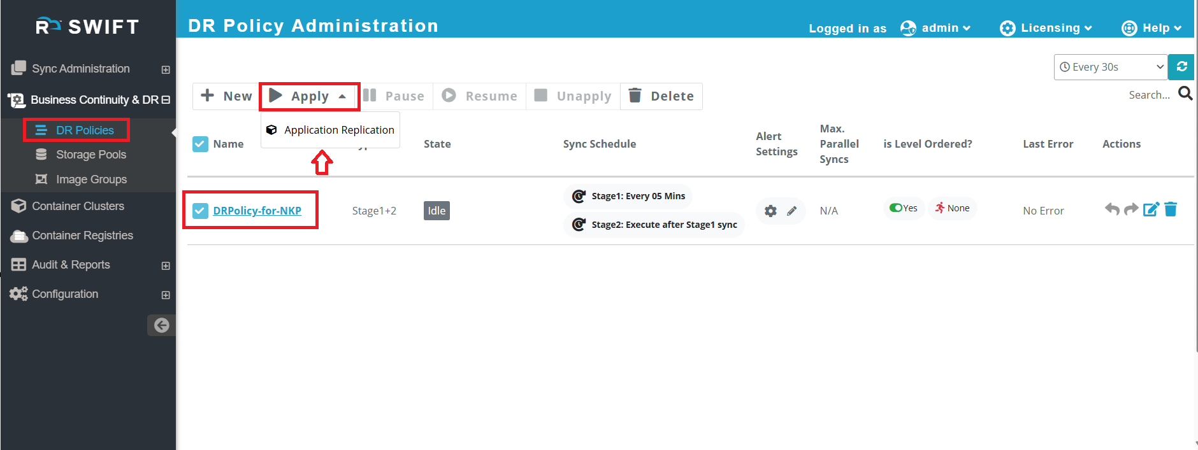Open the Apply dropdown button
The height and width of the screenshot is (450, 1198).
pos(310,96)
